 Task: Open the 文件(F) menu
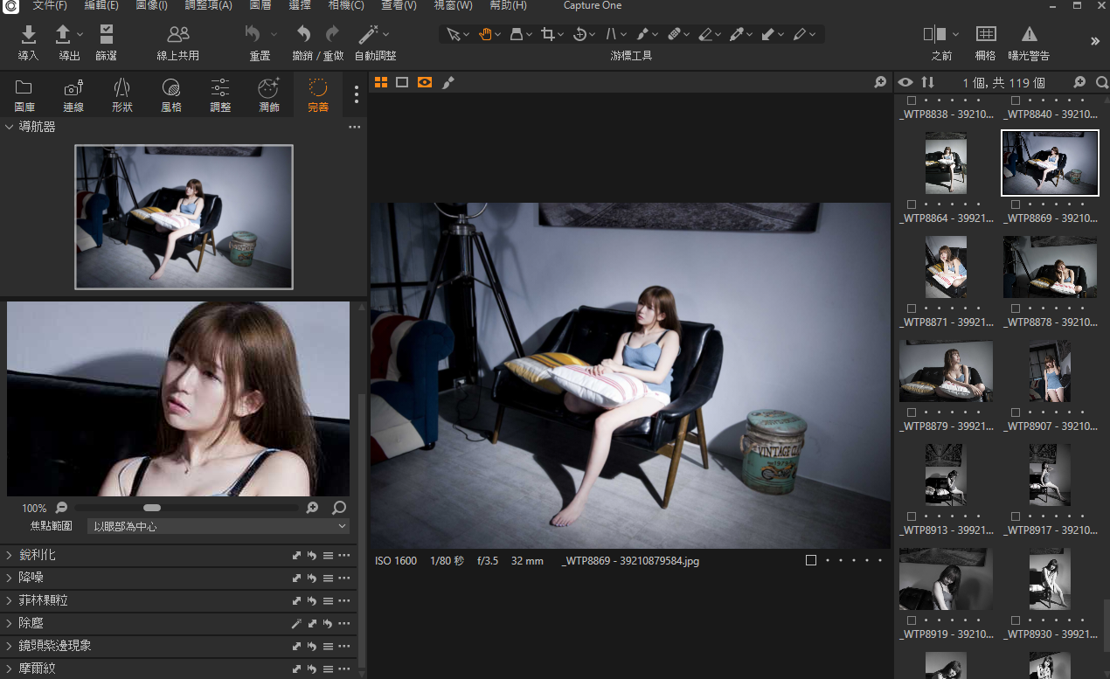point(50,6)
